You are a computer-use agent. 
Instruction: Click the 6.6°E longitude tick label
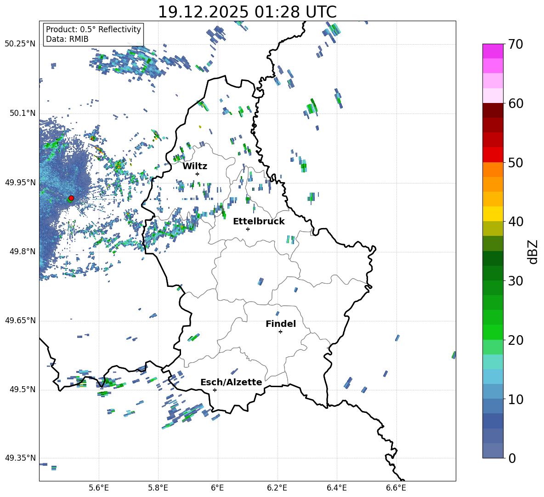396,487
